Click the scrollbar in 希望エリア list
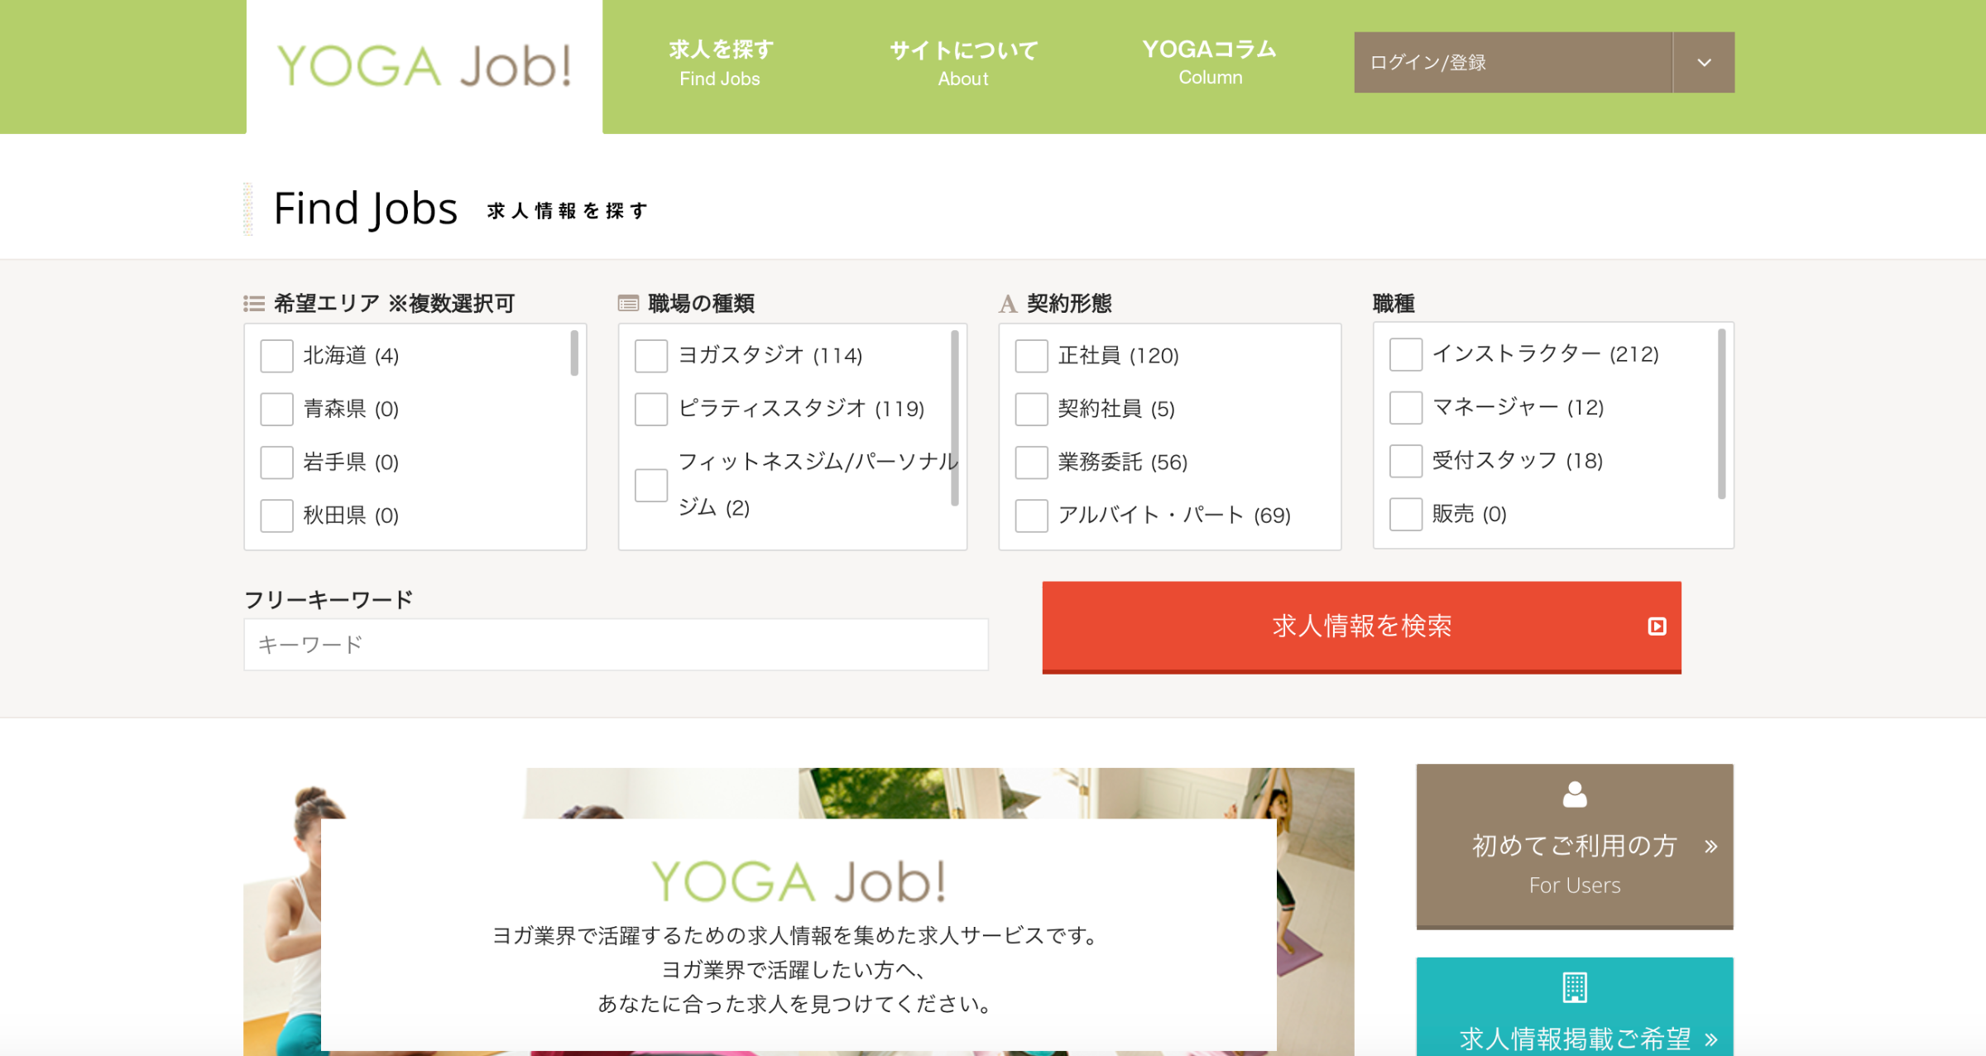 [574, 353]
